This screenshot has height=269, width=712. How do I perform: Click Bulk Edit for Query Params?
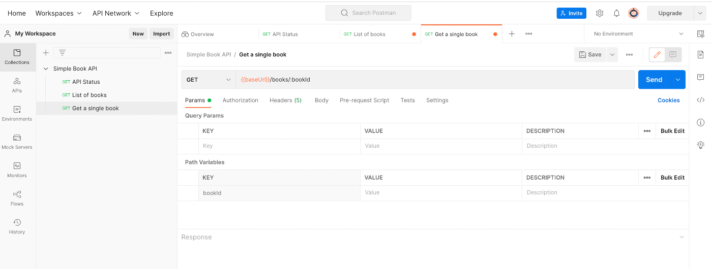[672, 131]
